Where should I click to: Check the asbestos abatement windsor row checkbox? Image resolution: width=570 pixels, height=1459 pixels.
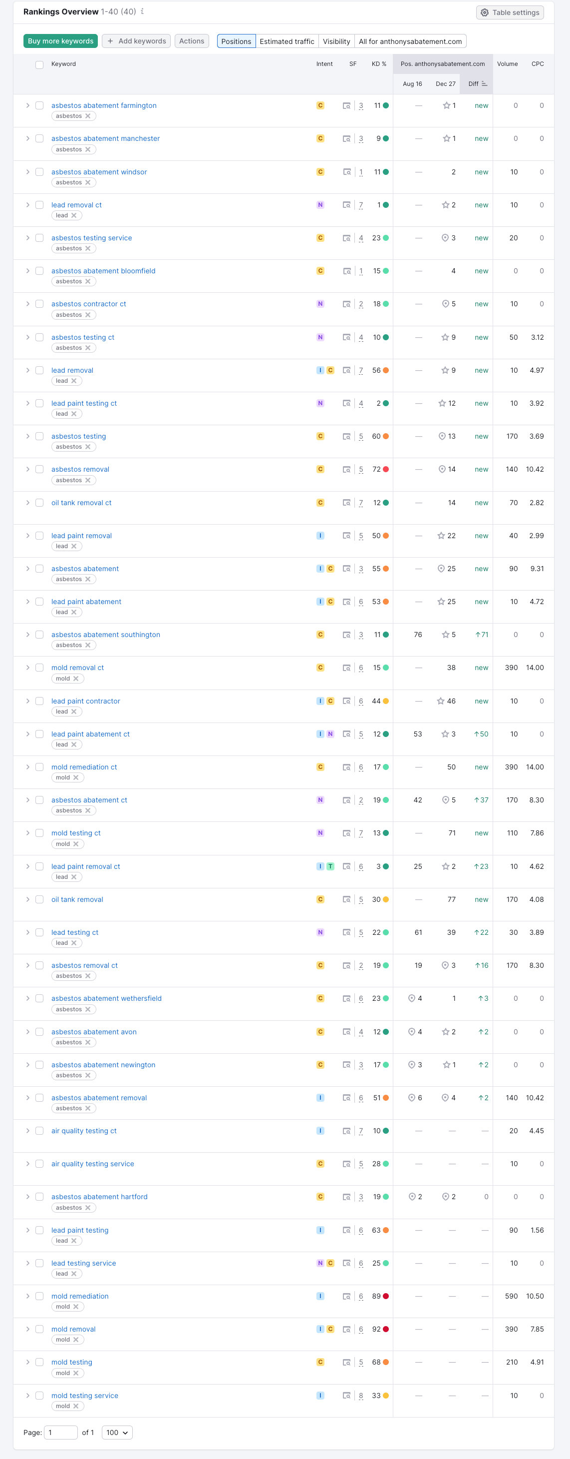click(39, 172)
